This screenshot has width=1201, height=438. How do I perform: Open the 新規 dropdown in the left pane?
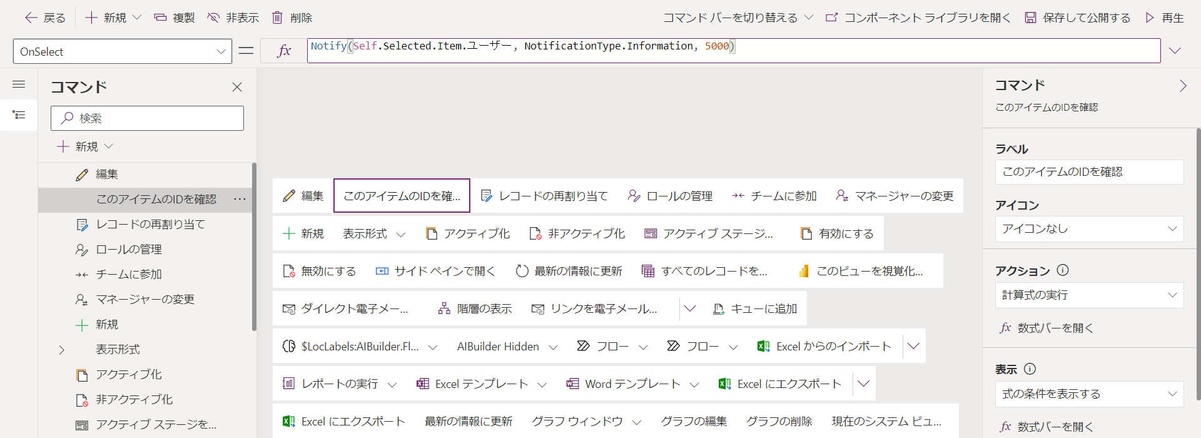109,146
